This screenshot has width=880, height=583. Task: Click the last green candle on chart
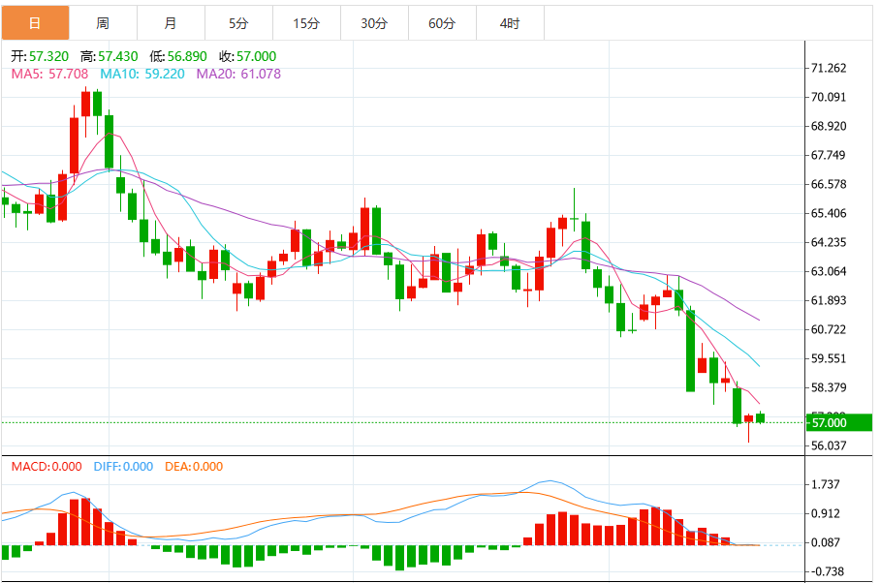click(x=761, y=417)
